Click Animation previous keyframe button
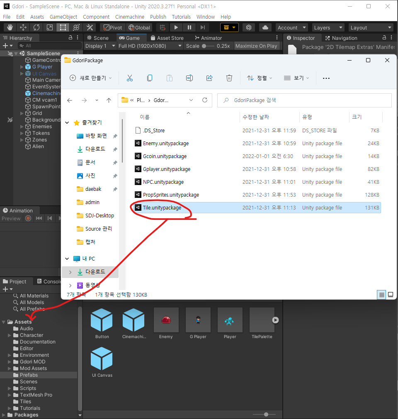 (x=50, y=218)
